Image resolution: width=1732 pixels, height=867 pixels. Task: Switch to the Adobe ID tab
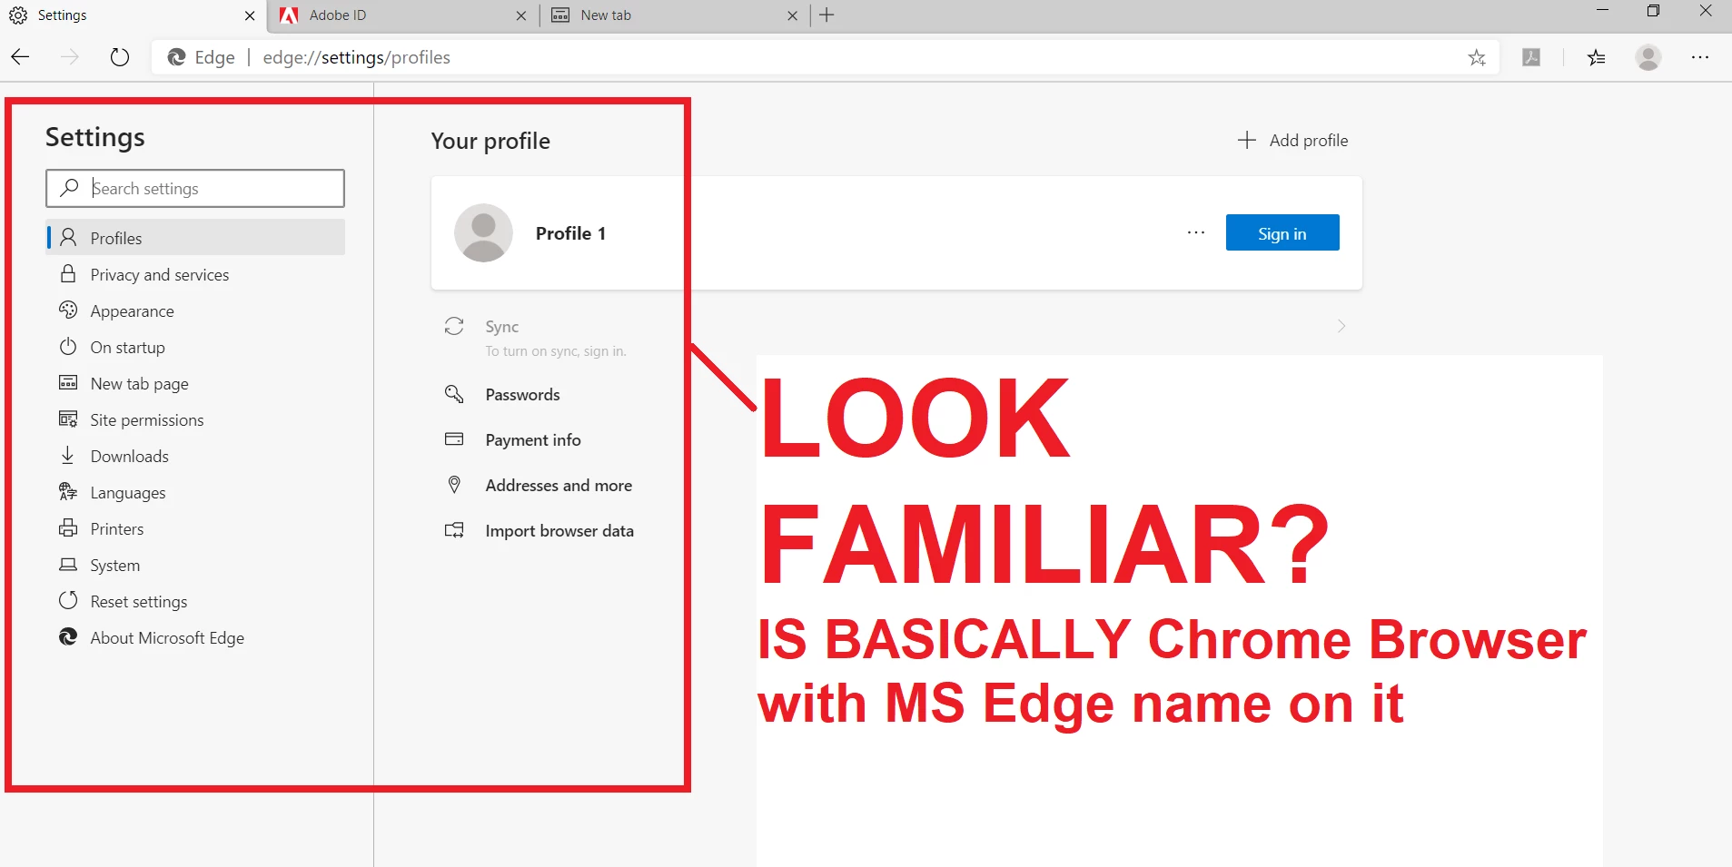[x=404, y=15]
